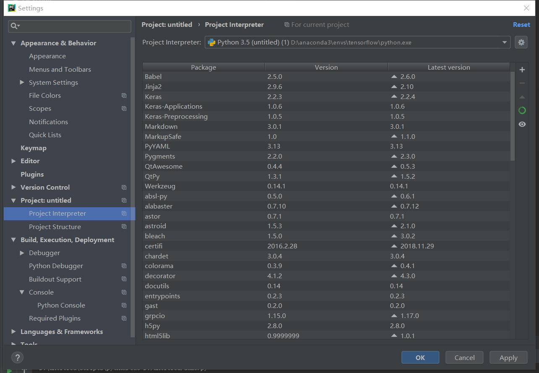Click the project icon beside Buildout Support
This screenshot has height=373, width=539.
124,279
